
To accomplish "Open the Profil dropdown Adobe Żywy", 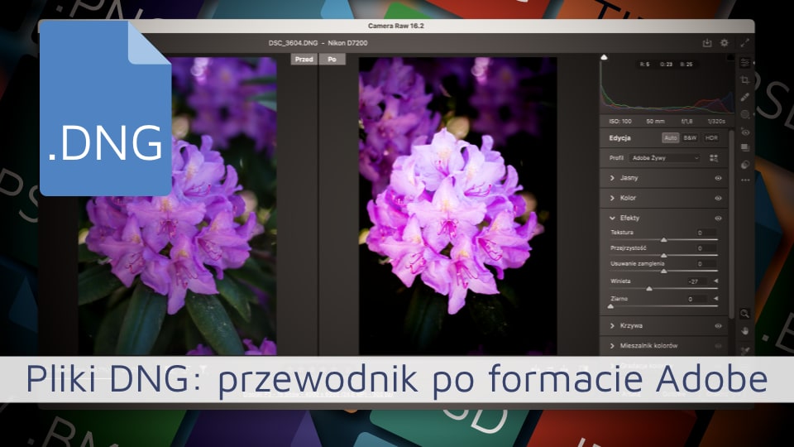I will pos(665,158).
